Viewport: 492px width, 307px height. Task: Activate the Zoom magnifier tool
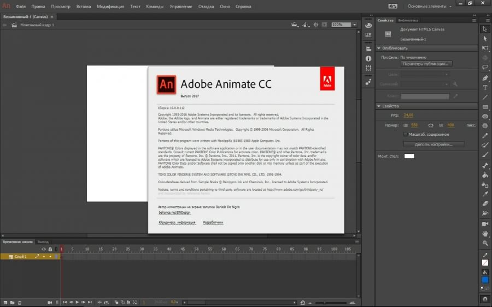[x=485, y=243]
